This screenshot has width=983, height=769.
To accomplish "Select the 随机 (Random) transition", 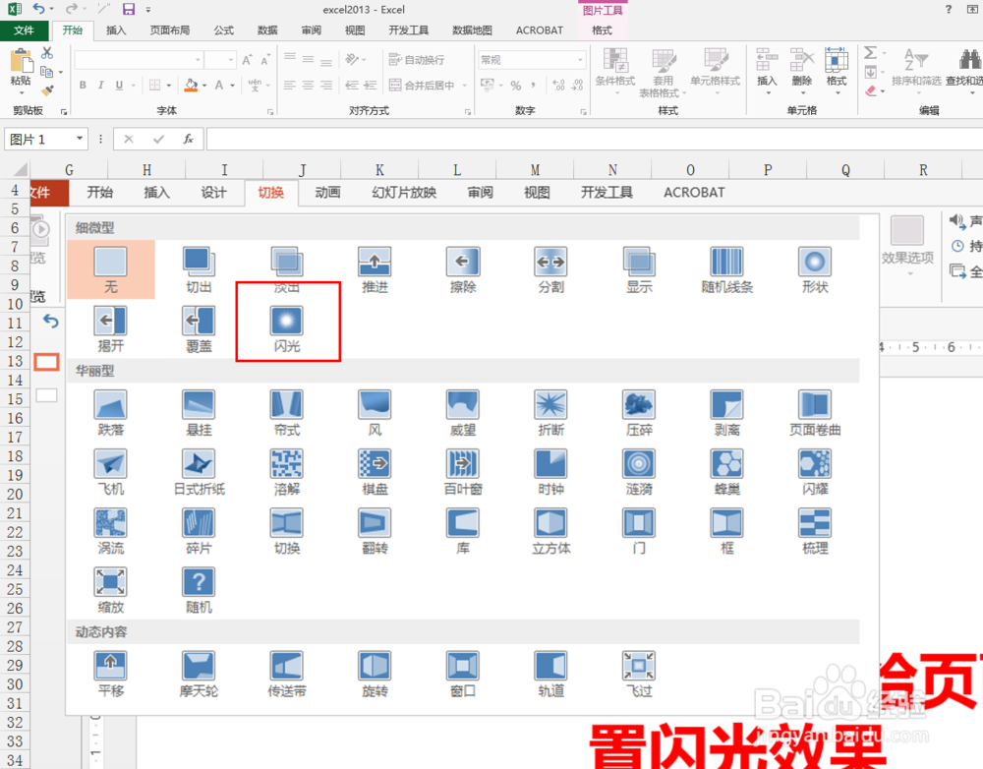I will click(x=199, y=590).
